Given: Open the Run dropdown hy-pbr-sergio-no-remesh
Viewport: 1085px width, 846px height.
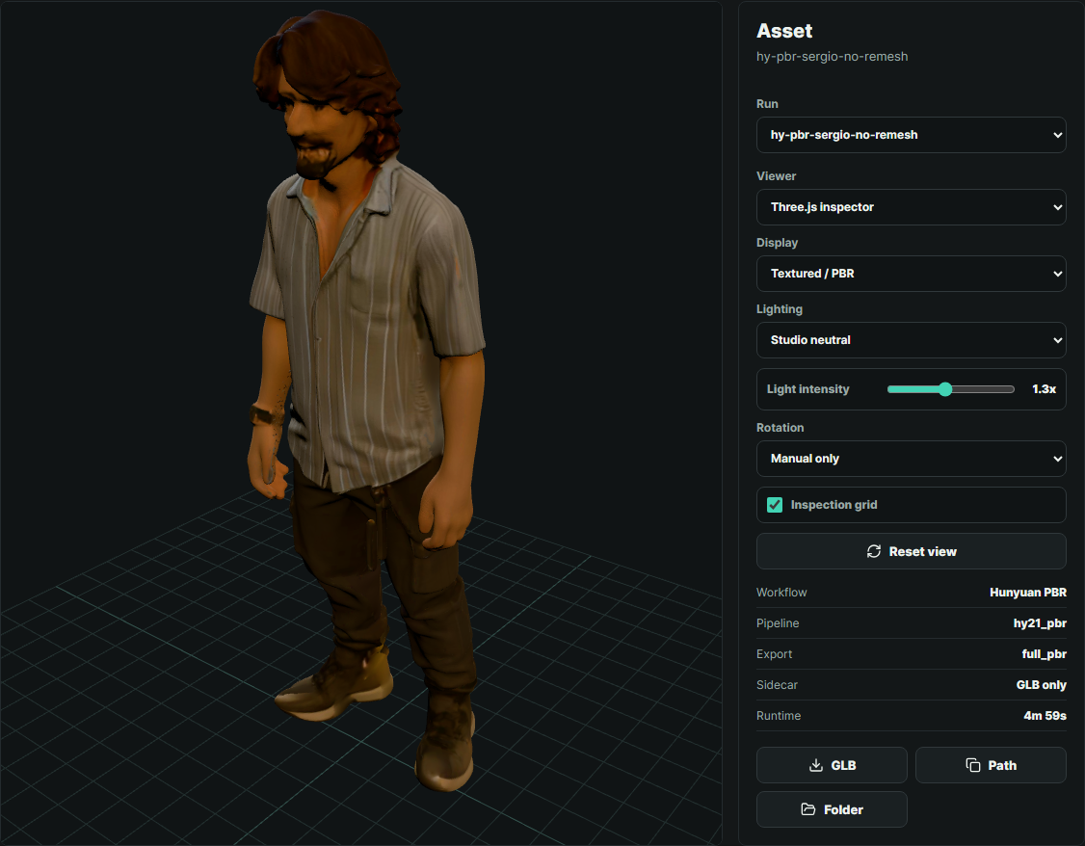Looking at the screenshot, I should coord(911,135).
